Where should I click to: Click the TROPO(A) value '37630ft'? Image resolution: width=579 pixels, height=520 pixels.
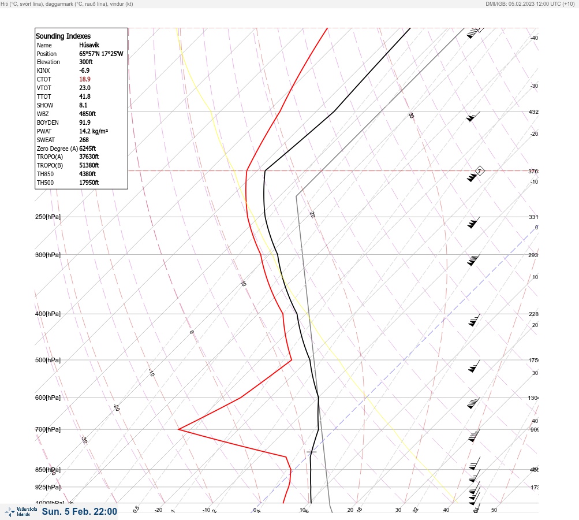[x=89, y=157]
